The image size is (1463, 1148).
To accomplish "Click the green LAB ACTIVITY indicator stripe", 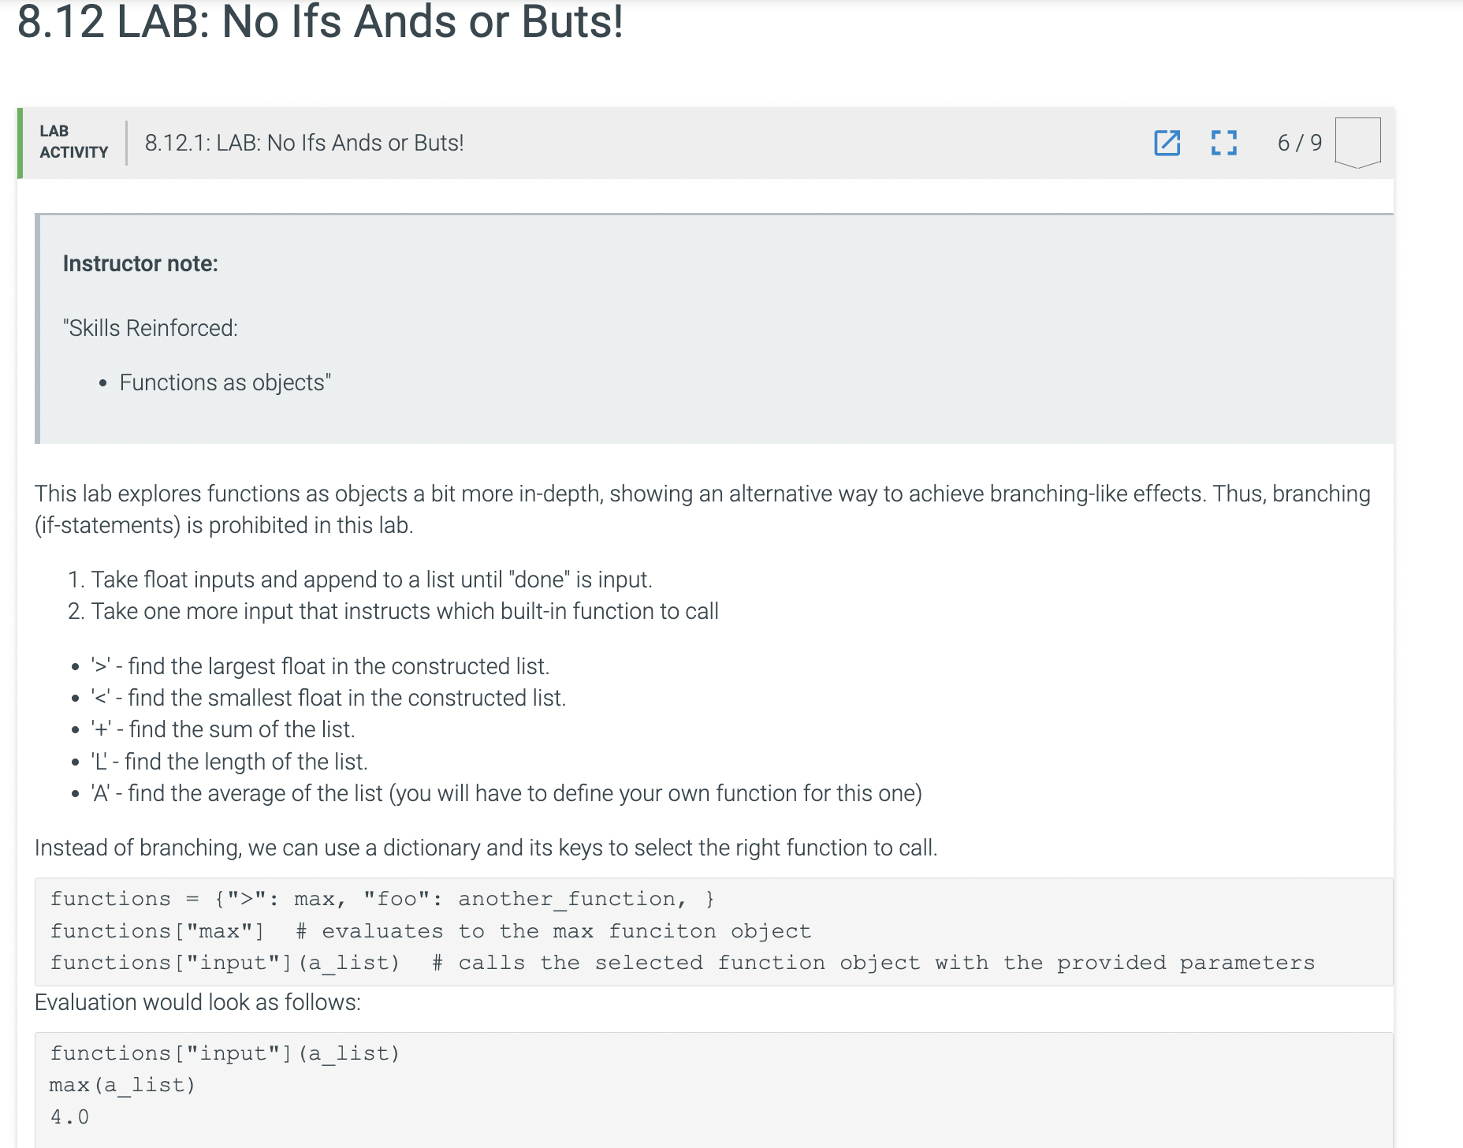I will click(22, 143).
